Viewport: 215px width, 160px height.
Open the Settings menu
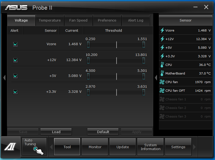coord(178,147)
